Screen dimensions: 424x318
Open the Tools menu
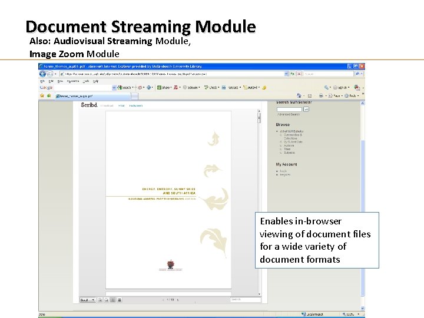point(86,81)
